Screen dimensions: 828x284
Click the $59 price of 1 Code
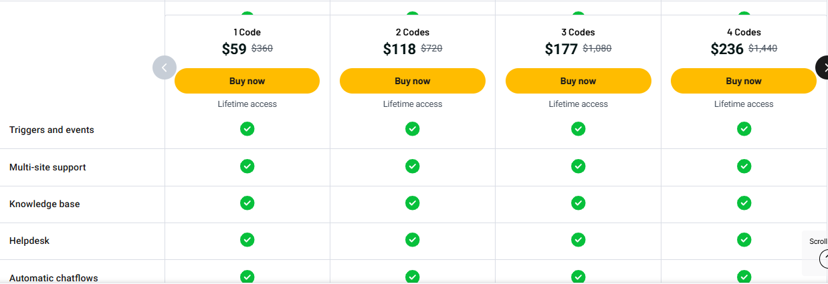pyautogui.click(x=234, y=49)
